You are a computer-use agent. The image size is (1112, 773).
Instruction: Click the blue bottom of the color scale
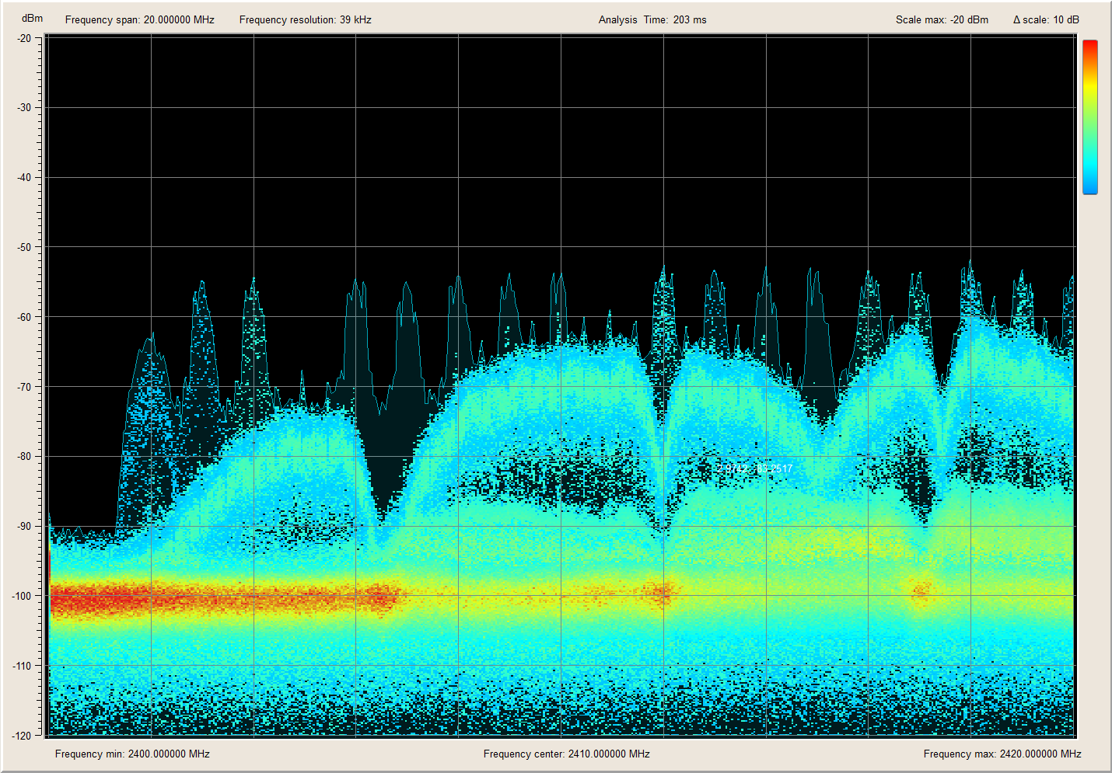coord(1089,186)
